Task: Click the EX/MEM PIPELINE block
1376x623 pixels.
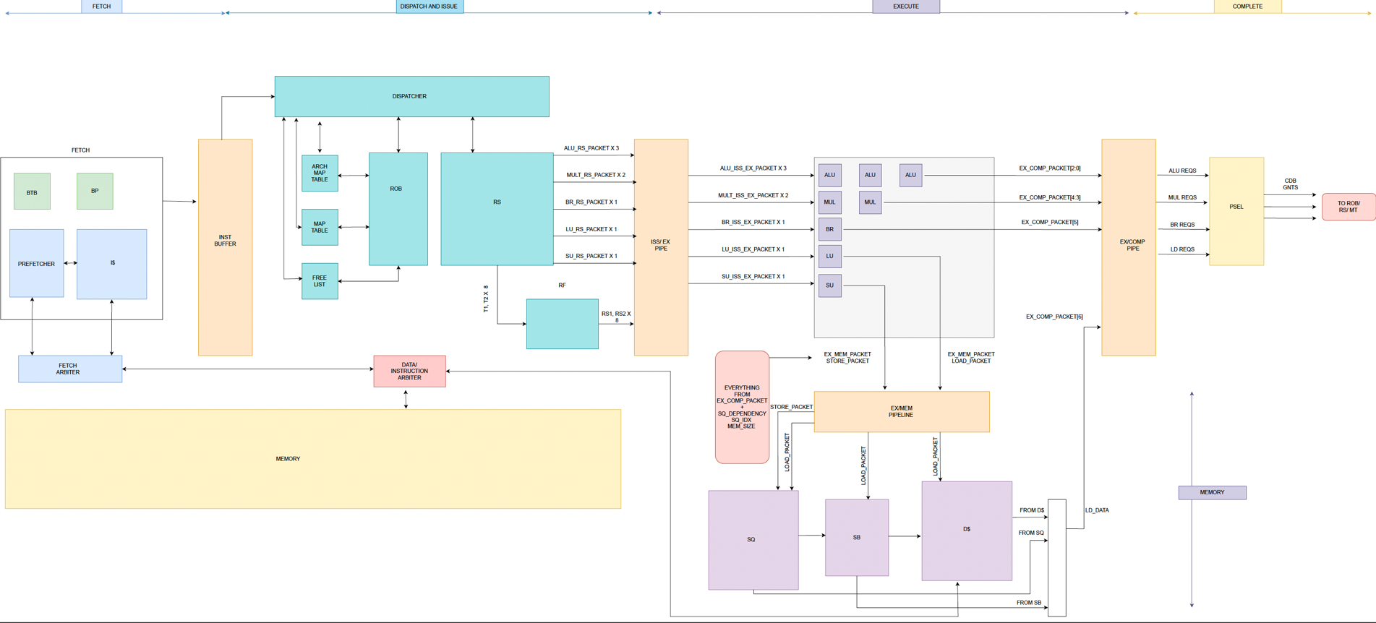Action: [901, 412]
